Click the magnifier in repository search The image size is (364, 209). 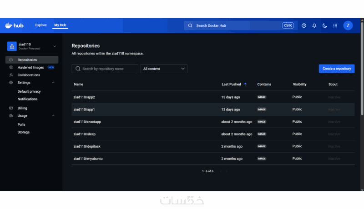click(x=78, y=69)
